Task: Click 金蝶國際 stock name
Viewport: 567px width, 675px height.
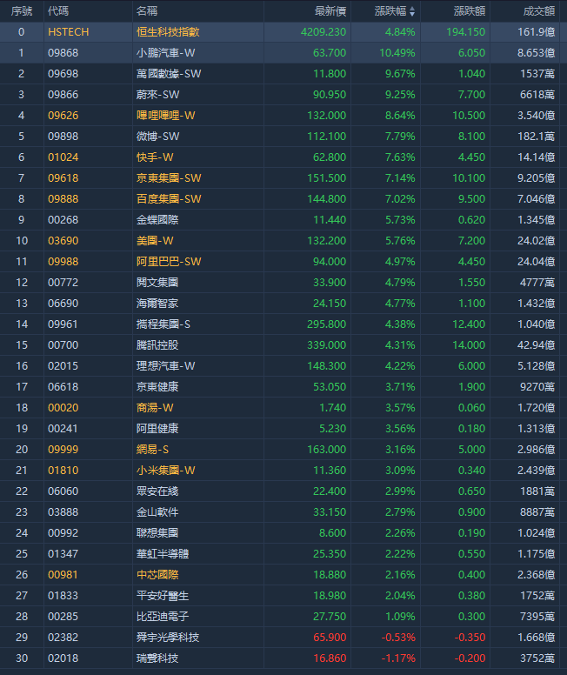Action: point(157,220)
